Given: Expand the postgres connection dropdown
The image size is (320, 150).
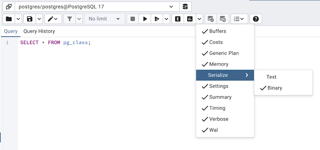Looking at the screenshot, I should [171, 7].
